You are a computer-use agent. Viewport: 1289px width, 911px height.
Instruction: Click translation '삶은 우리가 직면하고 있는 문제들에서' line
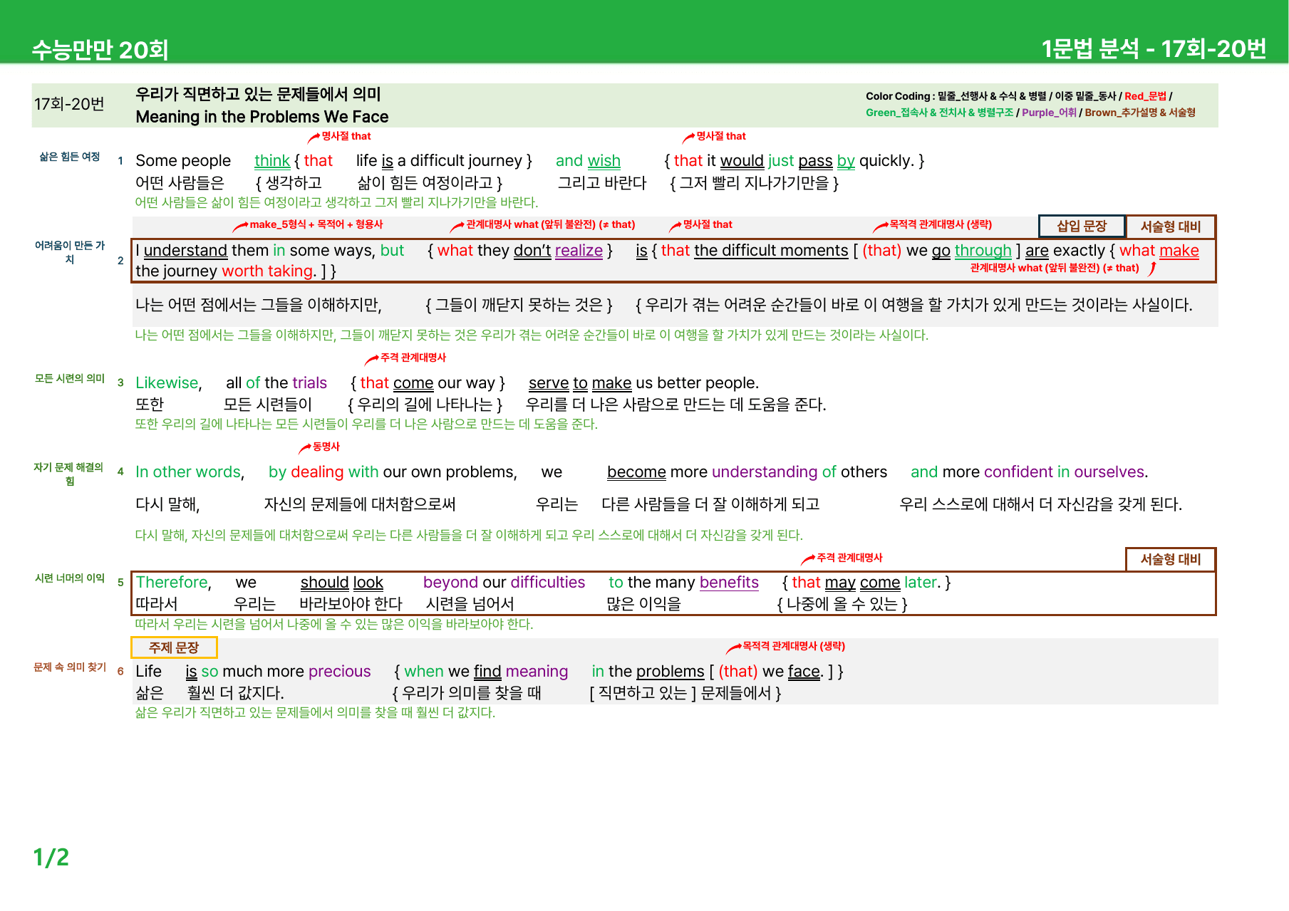[x=315, y=713]
